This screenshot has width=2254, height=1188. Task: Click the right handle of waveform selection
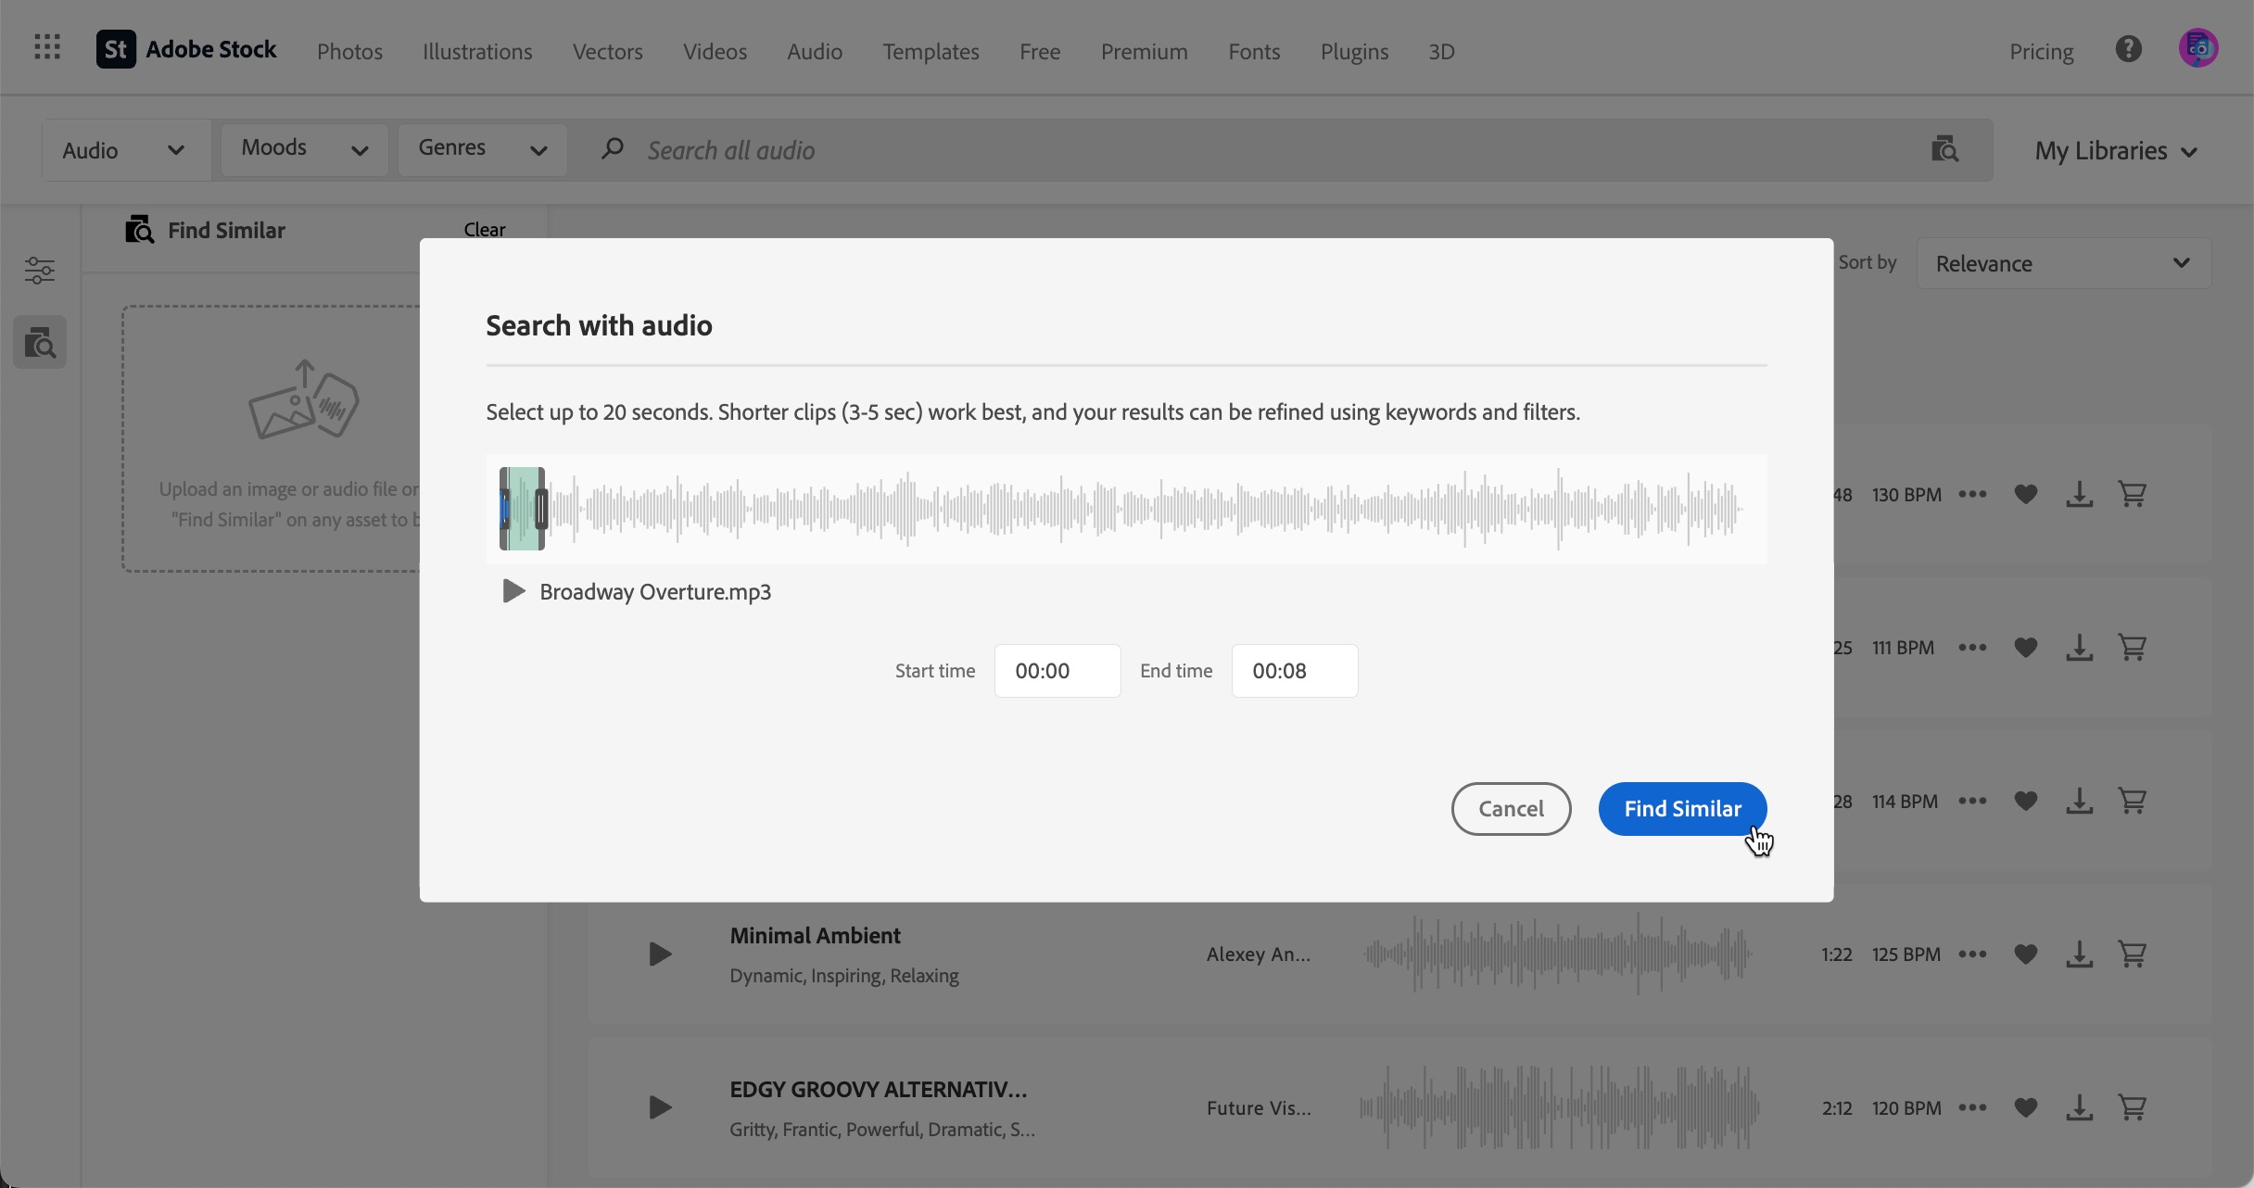pos(541,509)
